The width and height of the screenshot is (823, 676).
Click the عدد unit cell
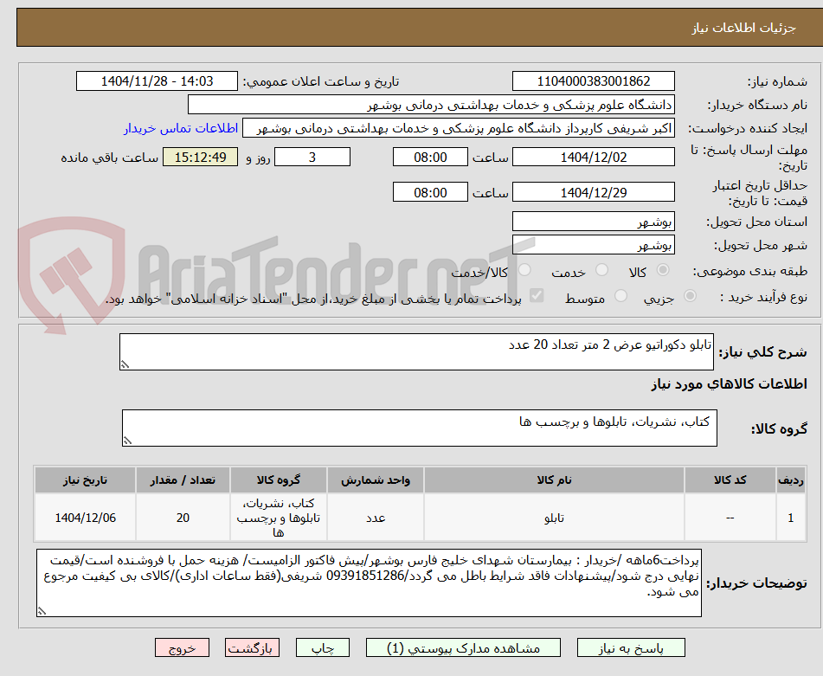tap(376, 518)
